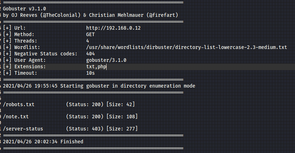
Task: Click Status: 200 beside /robots.txt
Action: coord(85,104)
